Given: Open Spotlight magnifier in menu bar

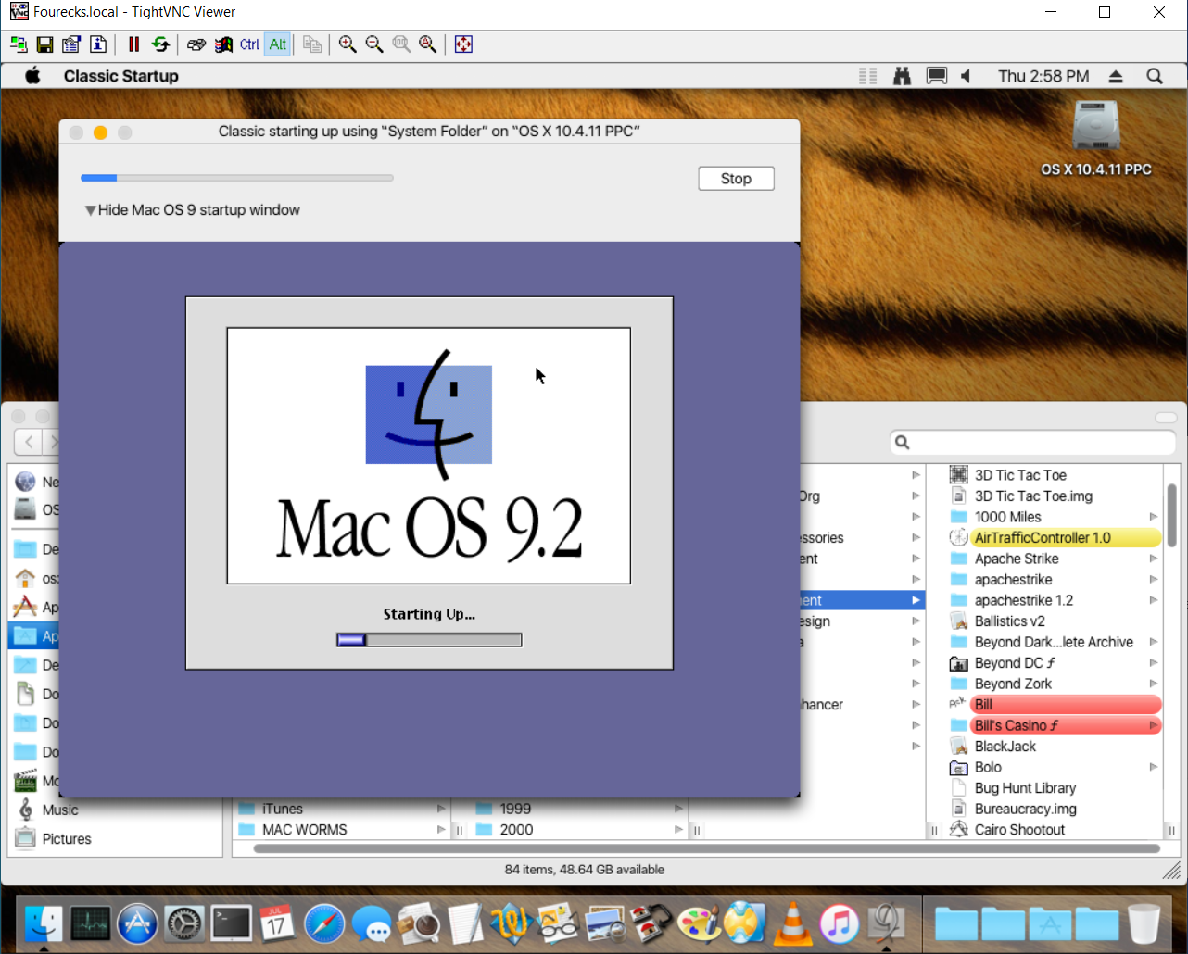Looking at the screenshot, I should (x=1155, y=76).
